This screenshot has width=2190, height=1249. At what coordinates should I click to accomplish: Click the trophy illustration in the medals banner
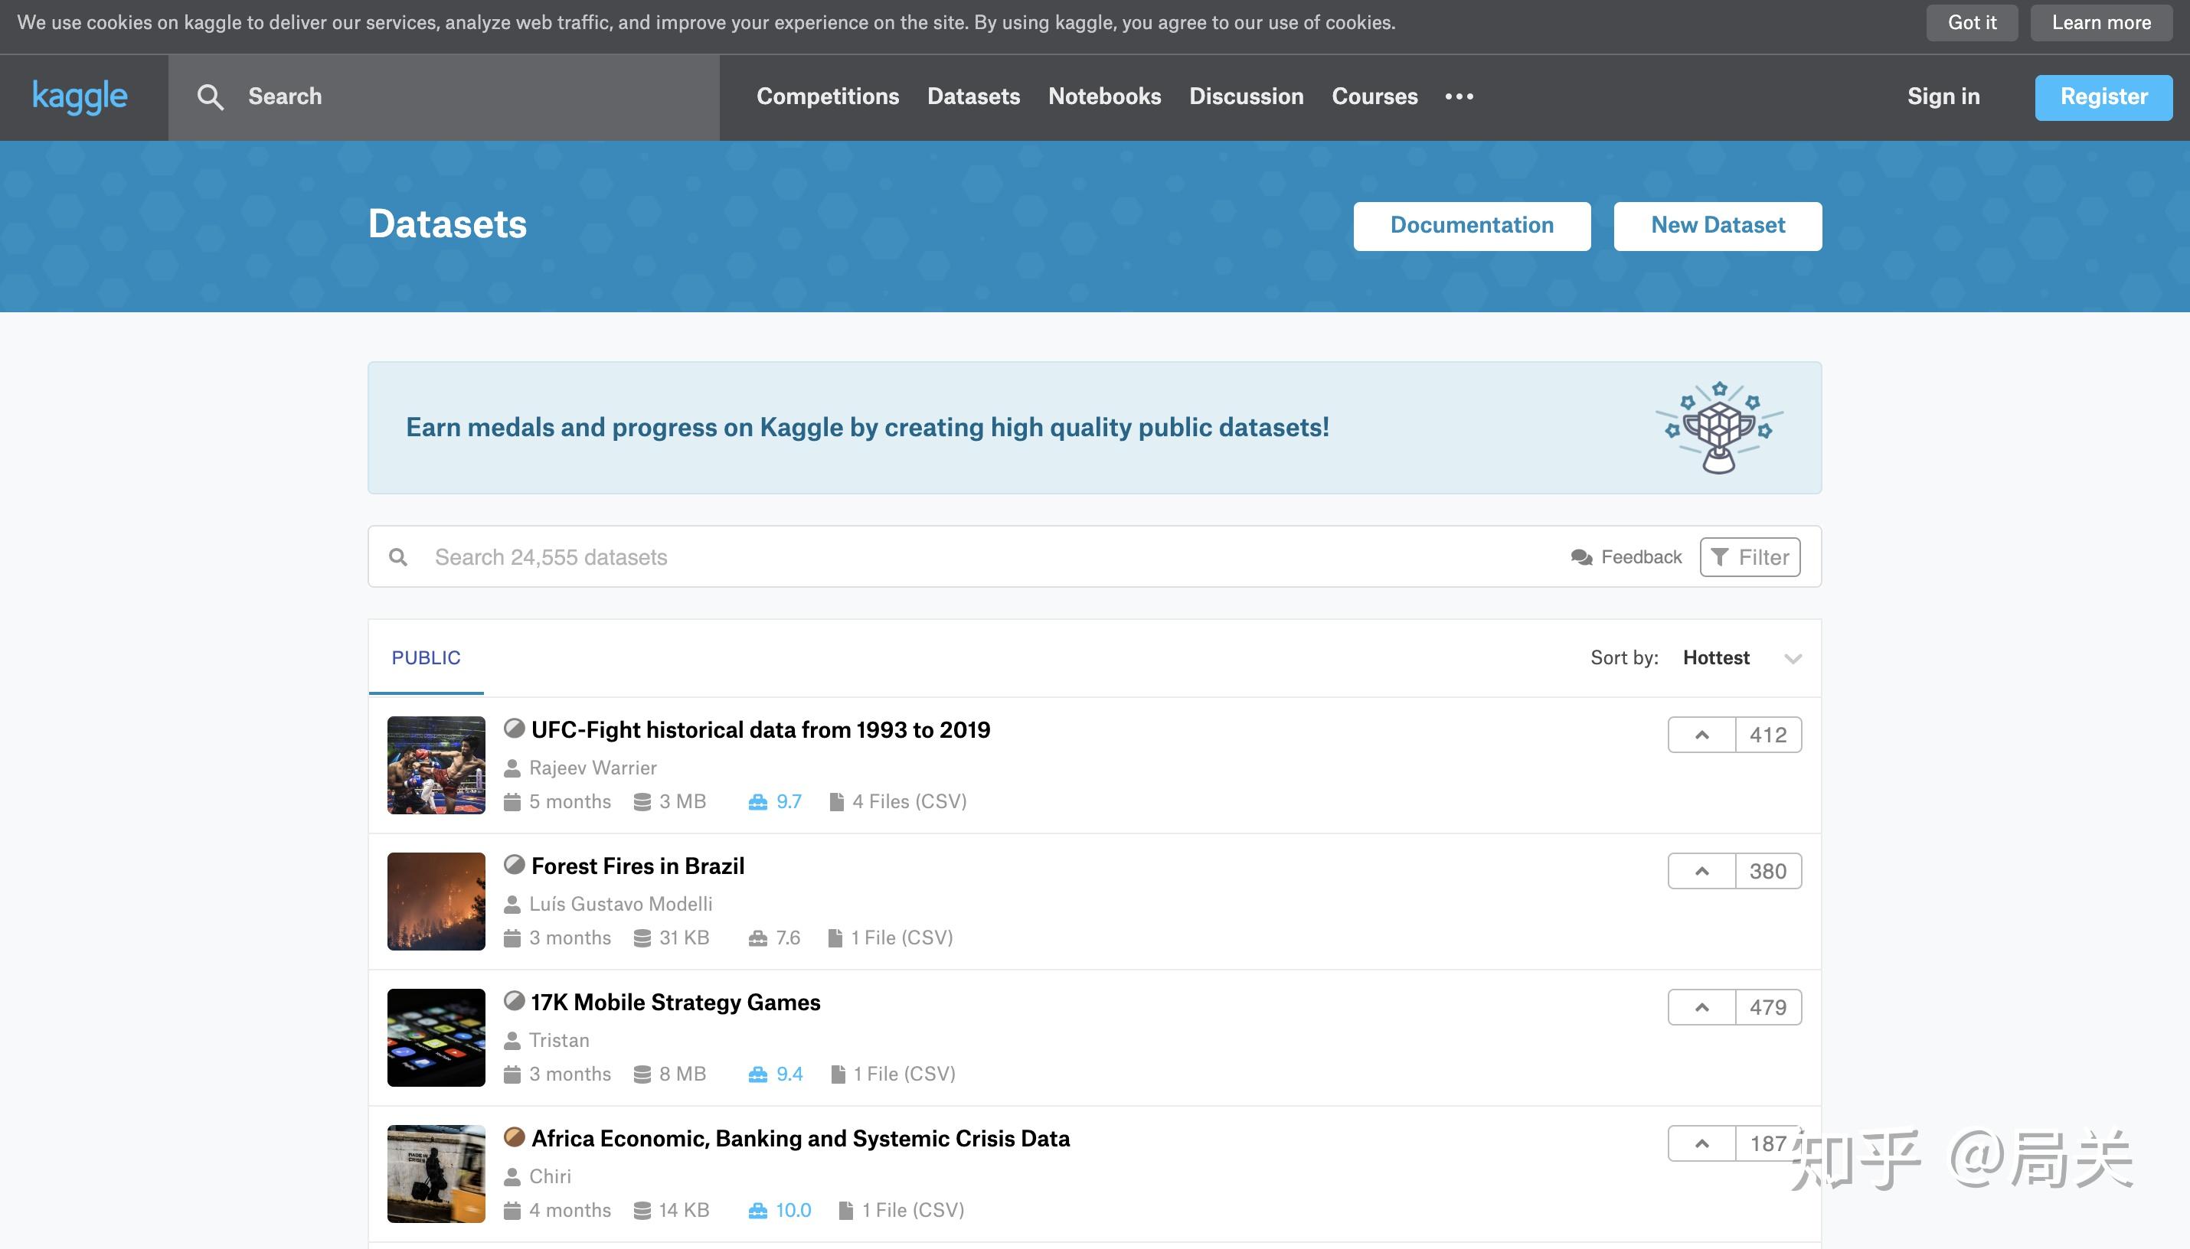point(1719,427)
